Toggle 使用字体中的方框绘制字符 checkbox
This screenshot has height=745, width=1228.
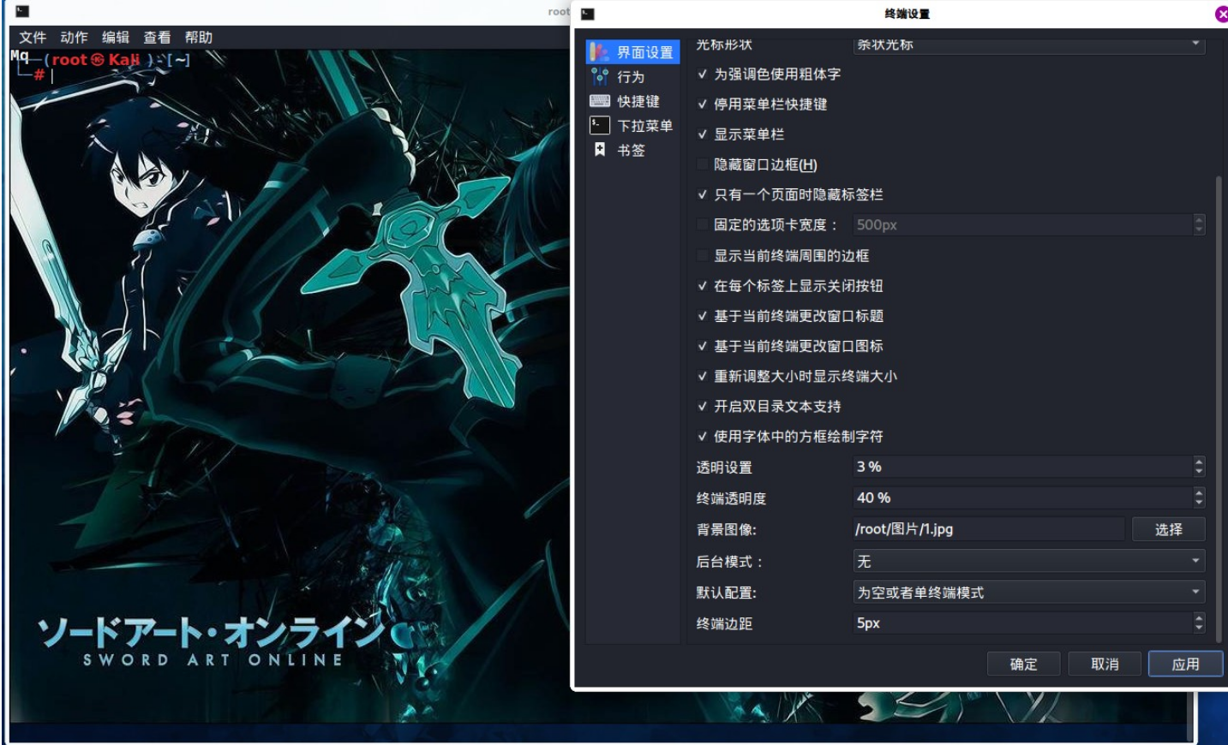[703, 437]
